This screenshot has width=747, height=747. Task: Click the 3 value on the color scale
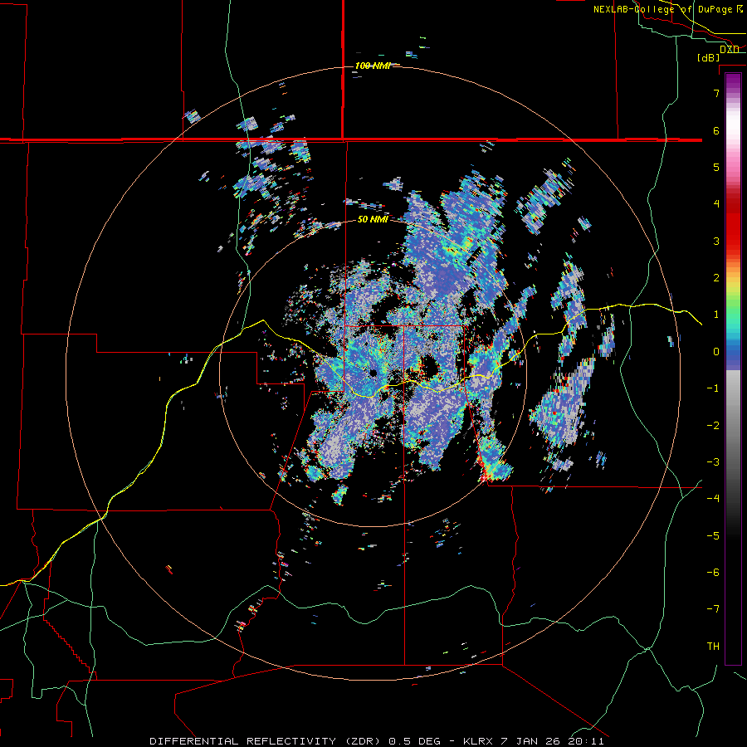[x=716, y=241]
